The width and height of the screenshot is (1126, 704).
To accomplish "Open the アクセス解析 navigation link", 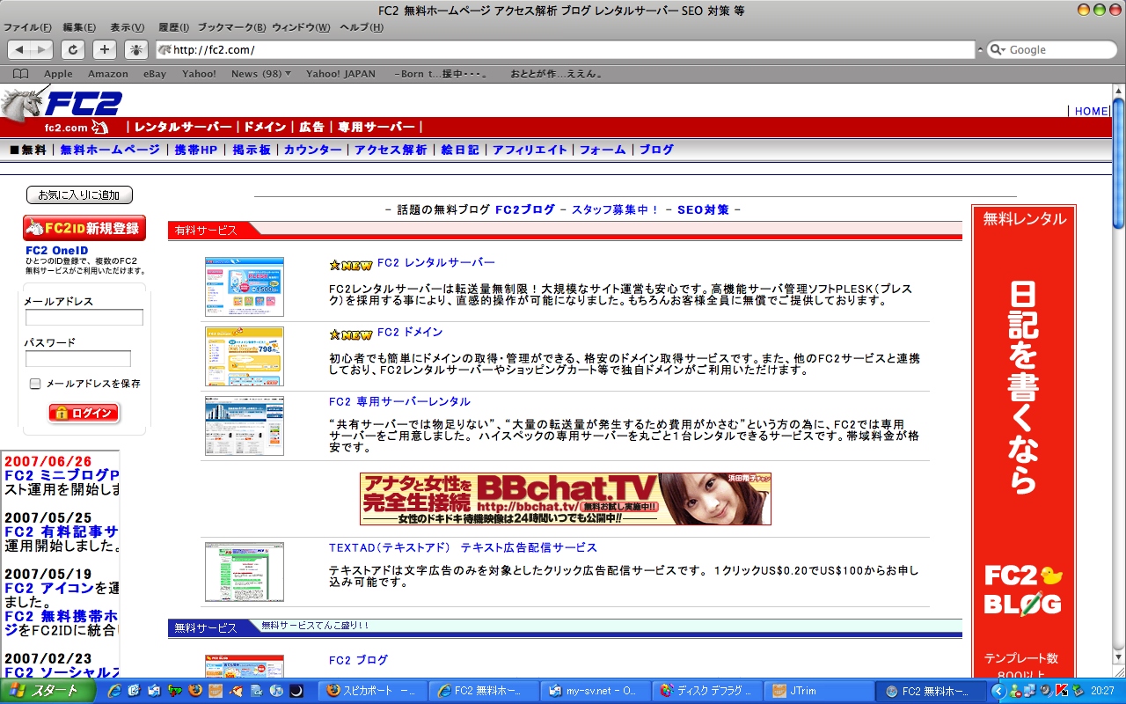I will point(391,150).
